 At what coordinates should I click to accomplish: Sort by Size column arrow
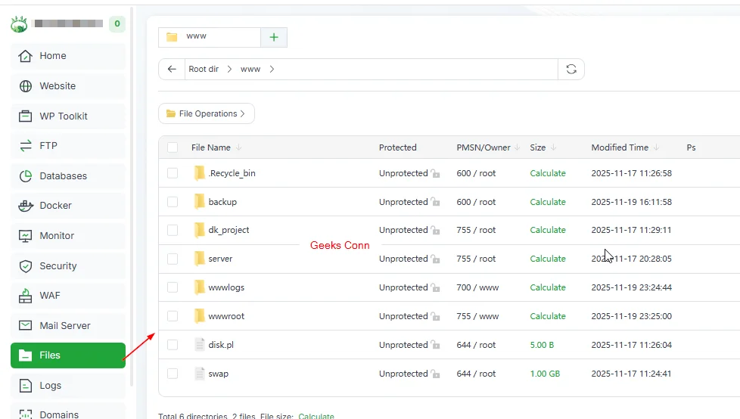pyautogui.click(x=553, y=147)
